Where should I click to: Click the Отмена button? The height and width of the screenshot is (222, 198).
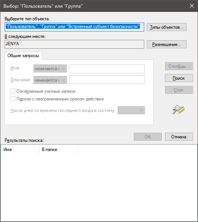[179, 136]
